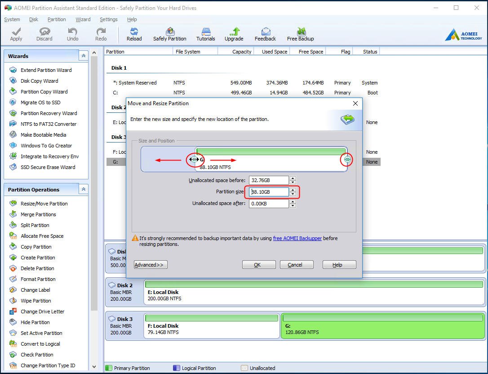Screen dimensions: 488x374
Task: Open the Feedback toolbar icon
Action: (265, 34)
